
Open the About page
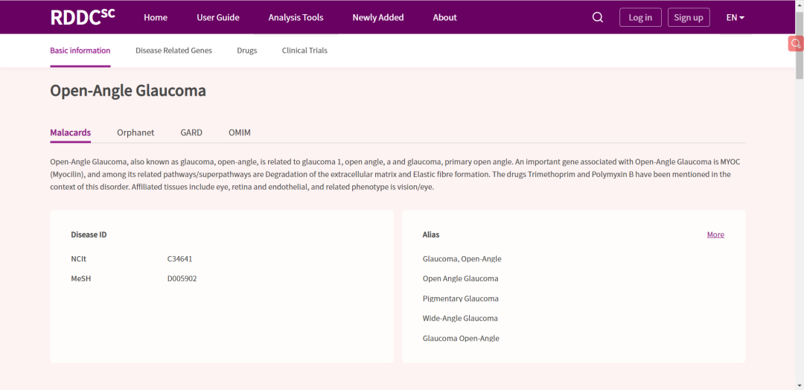tap(444, 18)
